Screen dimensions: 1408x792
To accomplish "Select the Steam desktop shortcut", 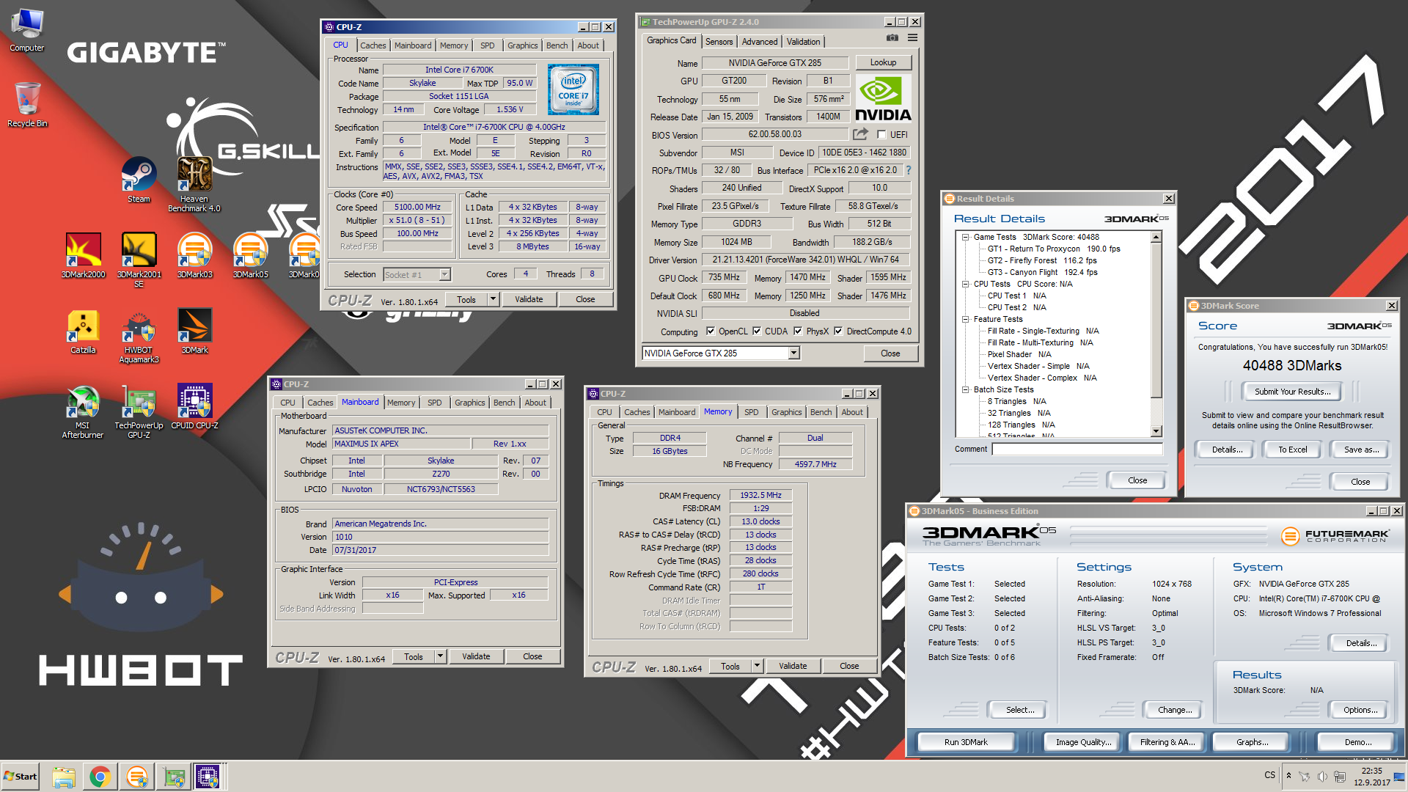I will pyautogui.click(x=139, y=180).
